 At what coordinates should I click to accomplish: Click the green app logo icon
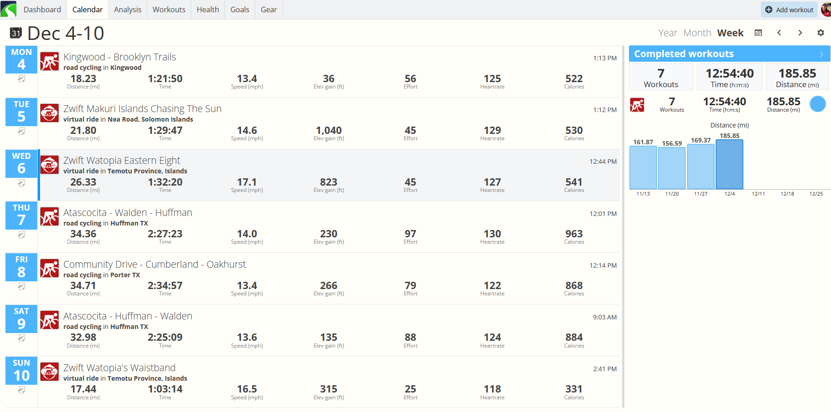[x=9, y=9]
